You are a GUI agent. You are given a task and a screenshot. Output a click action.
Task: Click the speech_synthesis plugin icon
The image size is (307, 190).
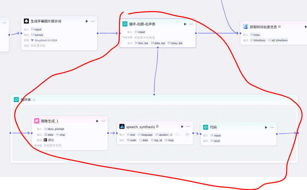click(x=122, y=127)
